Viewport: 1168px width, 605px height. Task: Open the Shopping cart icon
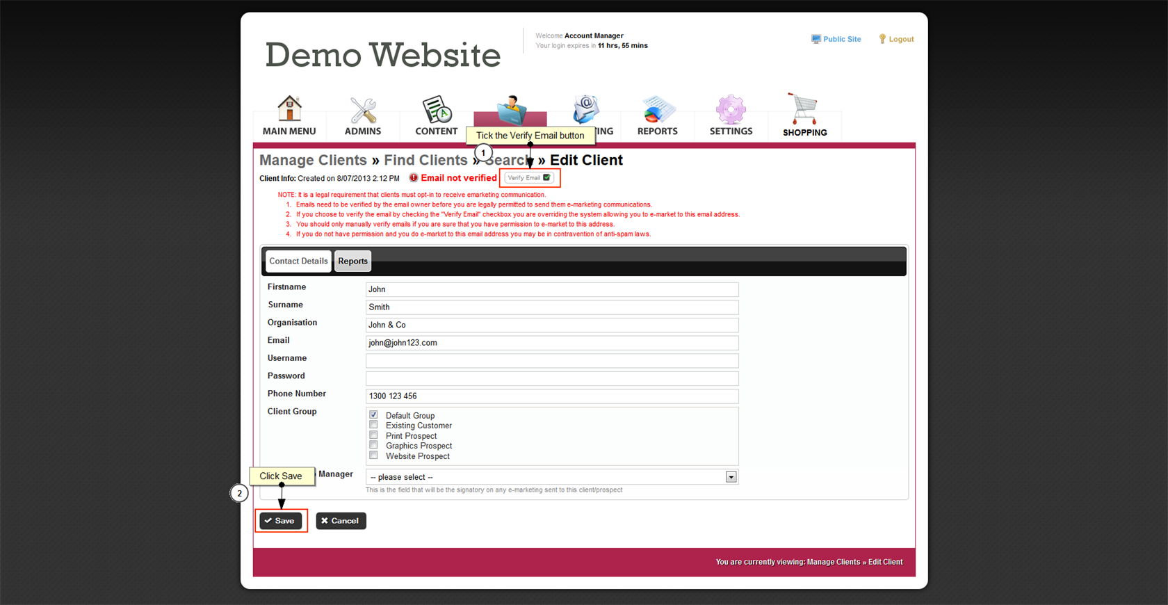click(x=804, y=110)
